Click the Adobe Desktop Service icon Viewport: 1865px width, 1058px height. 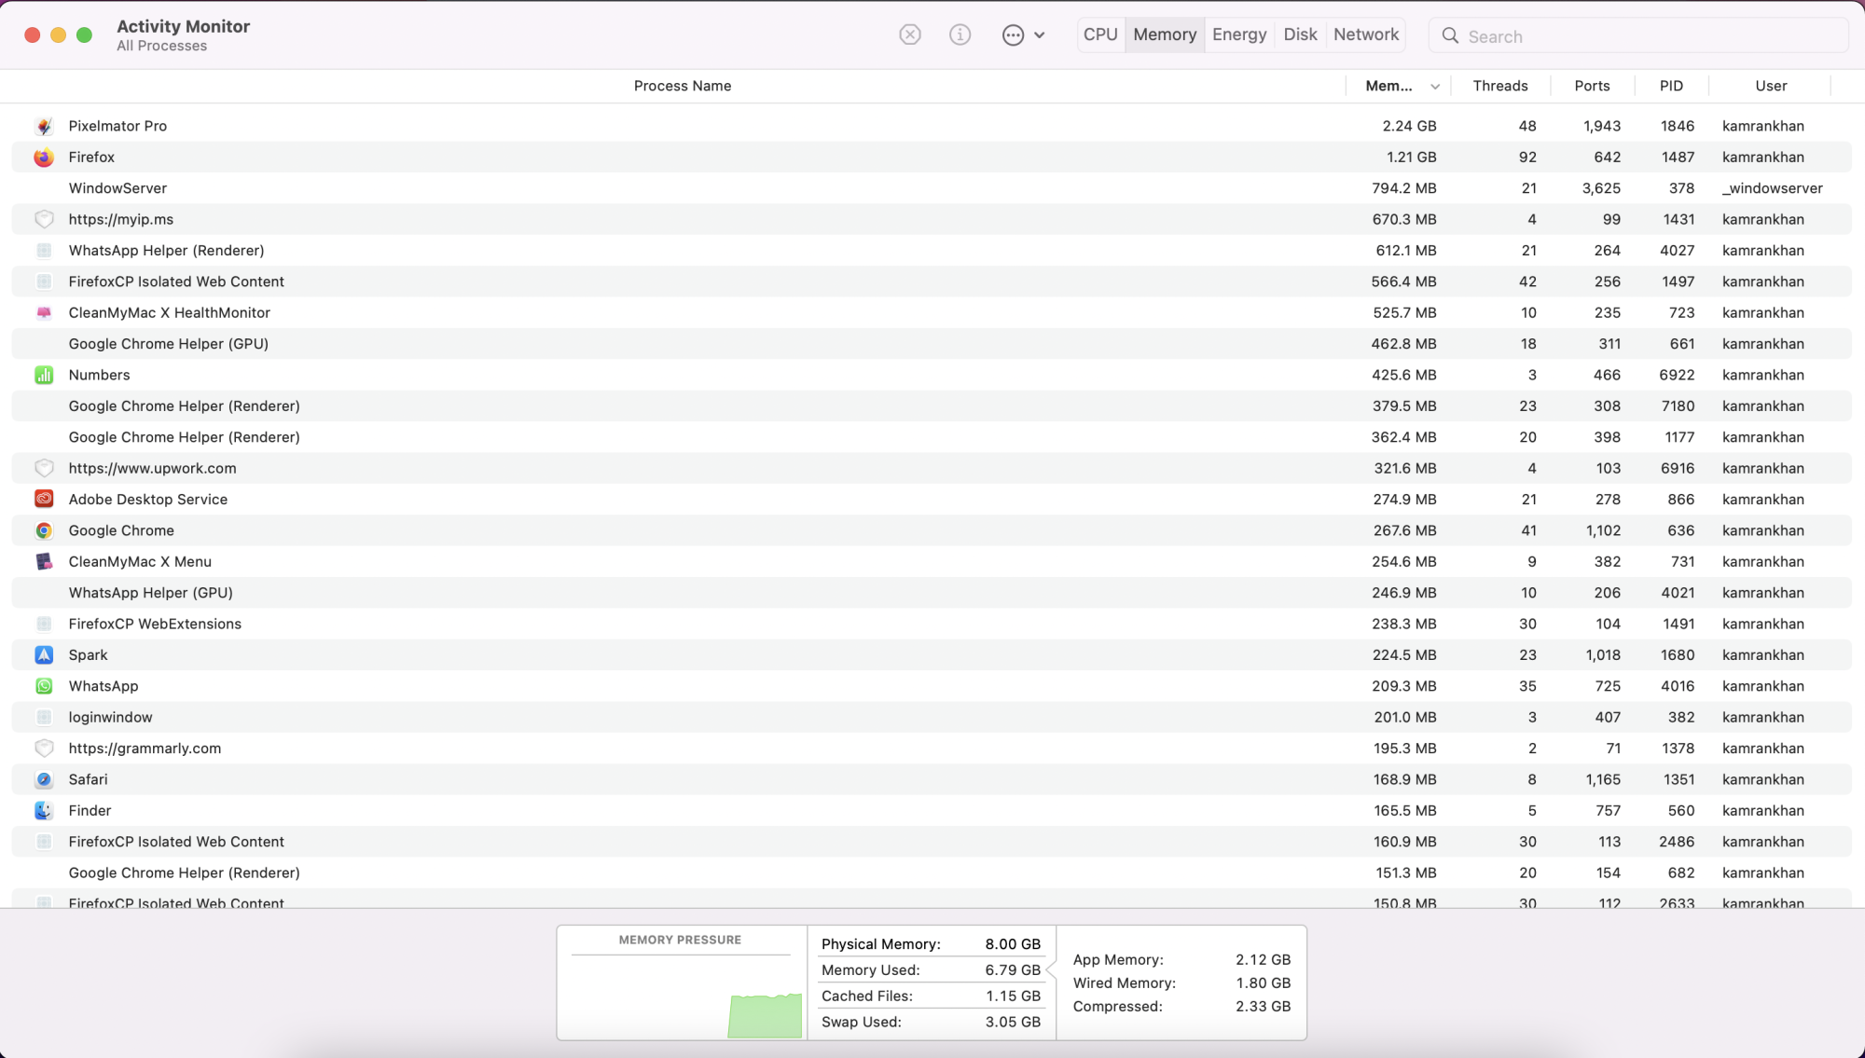click(44, 499)
